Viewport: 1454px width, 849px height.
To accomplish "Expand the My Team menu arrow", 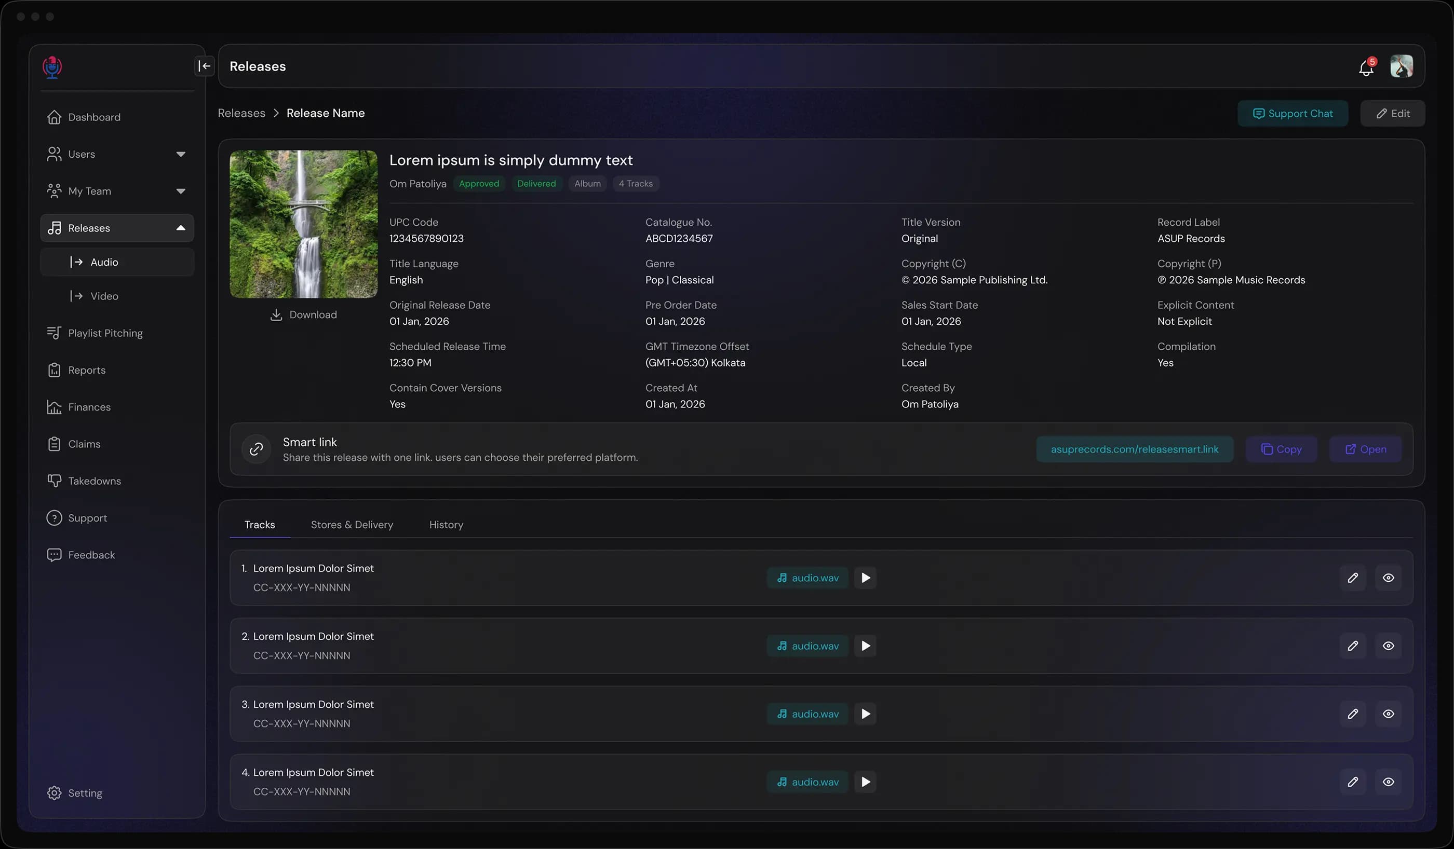I will point(181,191).
